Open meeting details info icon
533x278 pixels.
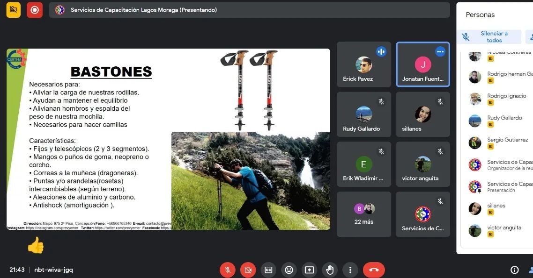click(x=514, y=270)
